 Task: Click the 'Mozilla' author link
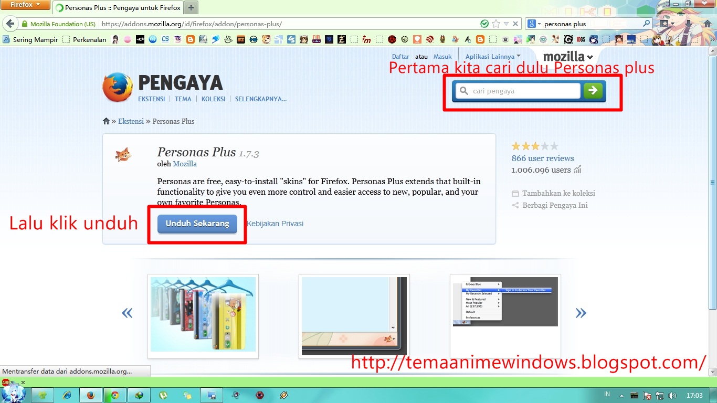point(185,164)
